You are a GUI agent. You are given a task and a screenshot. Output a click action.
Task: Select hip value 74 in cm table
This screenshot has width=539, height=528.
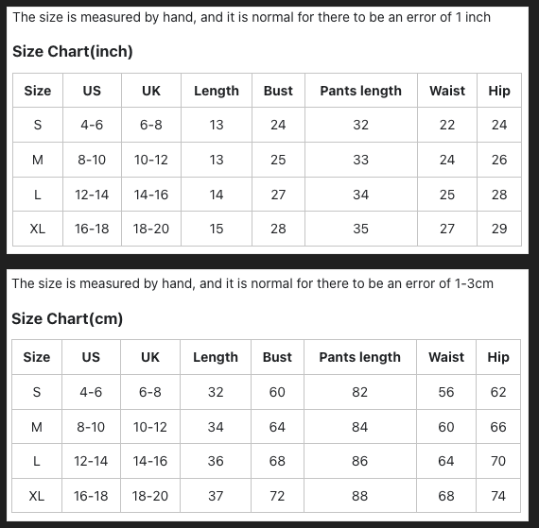[x=498, y=496]
